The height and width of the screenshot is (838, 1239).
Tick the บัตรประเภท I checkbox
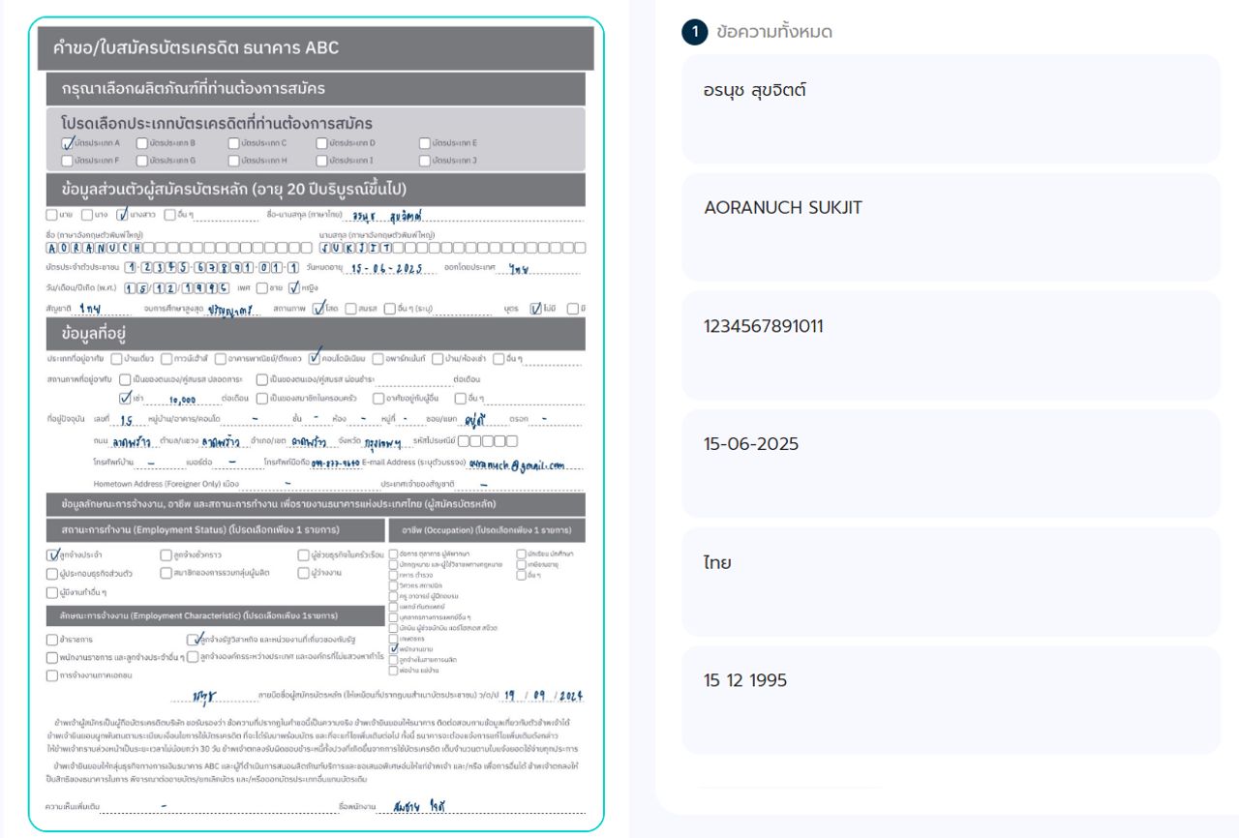pos(321,160)
